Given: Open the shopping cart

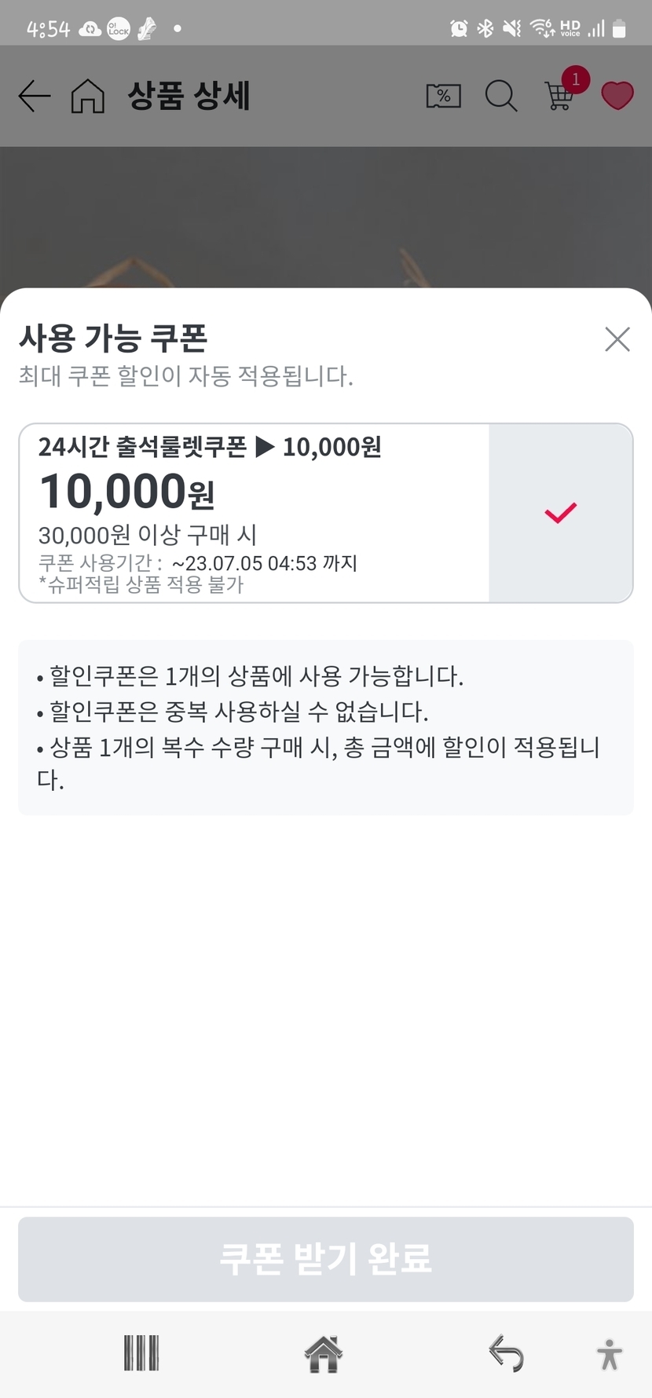Looking at the screenshot, I should tap(559, 97).
